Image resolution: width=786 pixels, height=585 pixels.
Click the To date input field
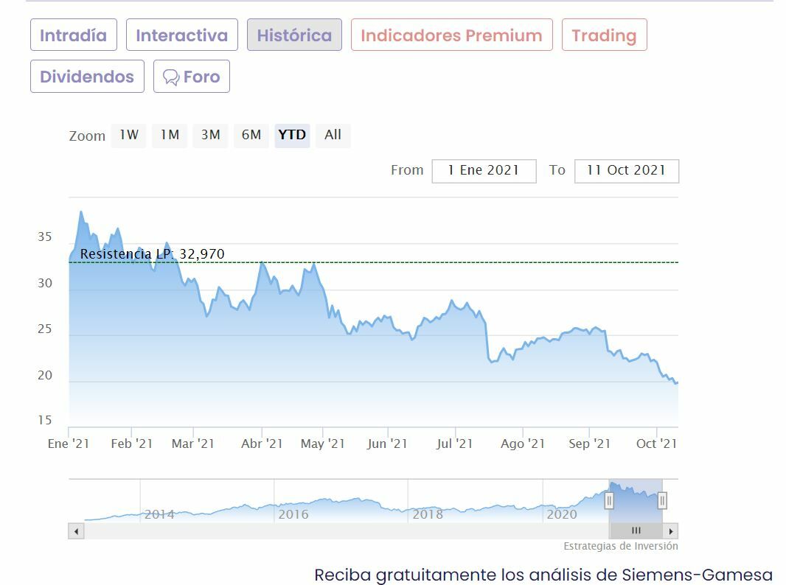(626, 170)
